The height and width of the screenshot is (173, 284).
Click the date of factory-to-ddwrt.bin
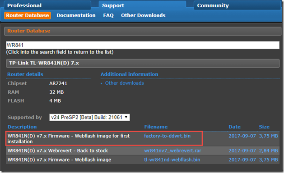pyautogui.click(x=242, y=136)
